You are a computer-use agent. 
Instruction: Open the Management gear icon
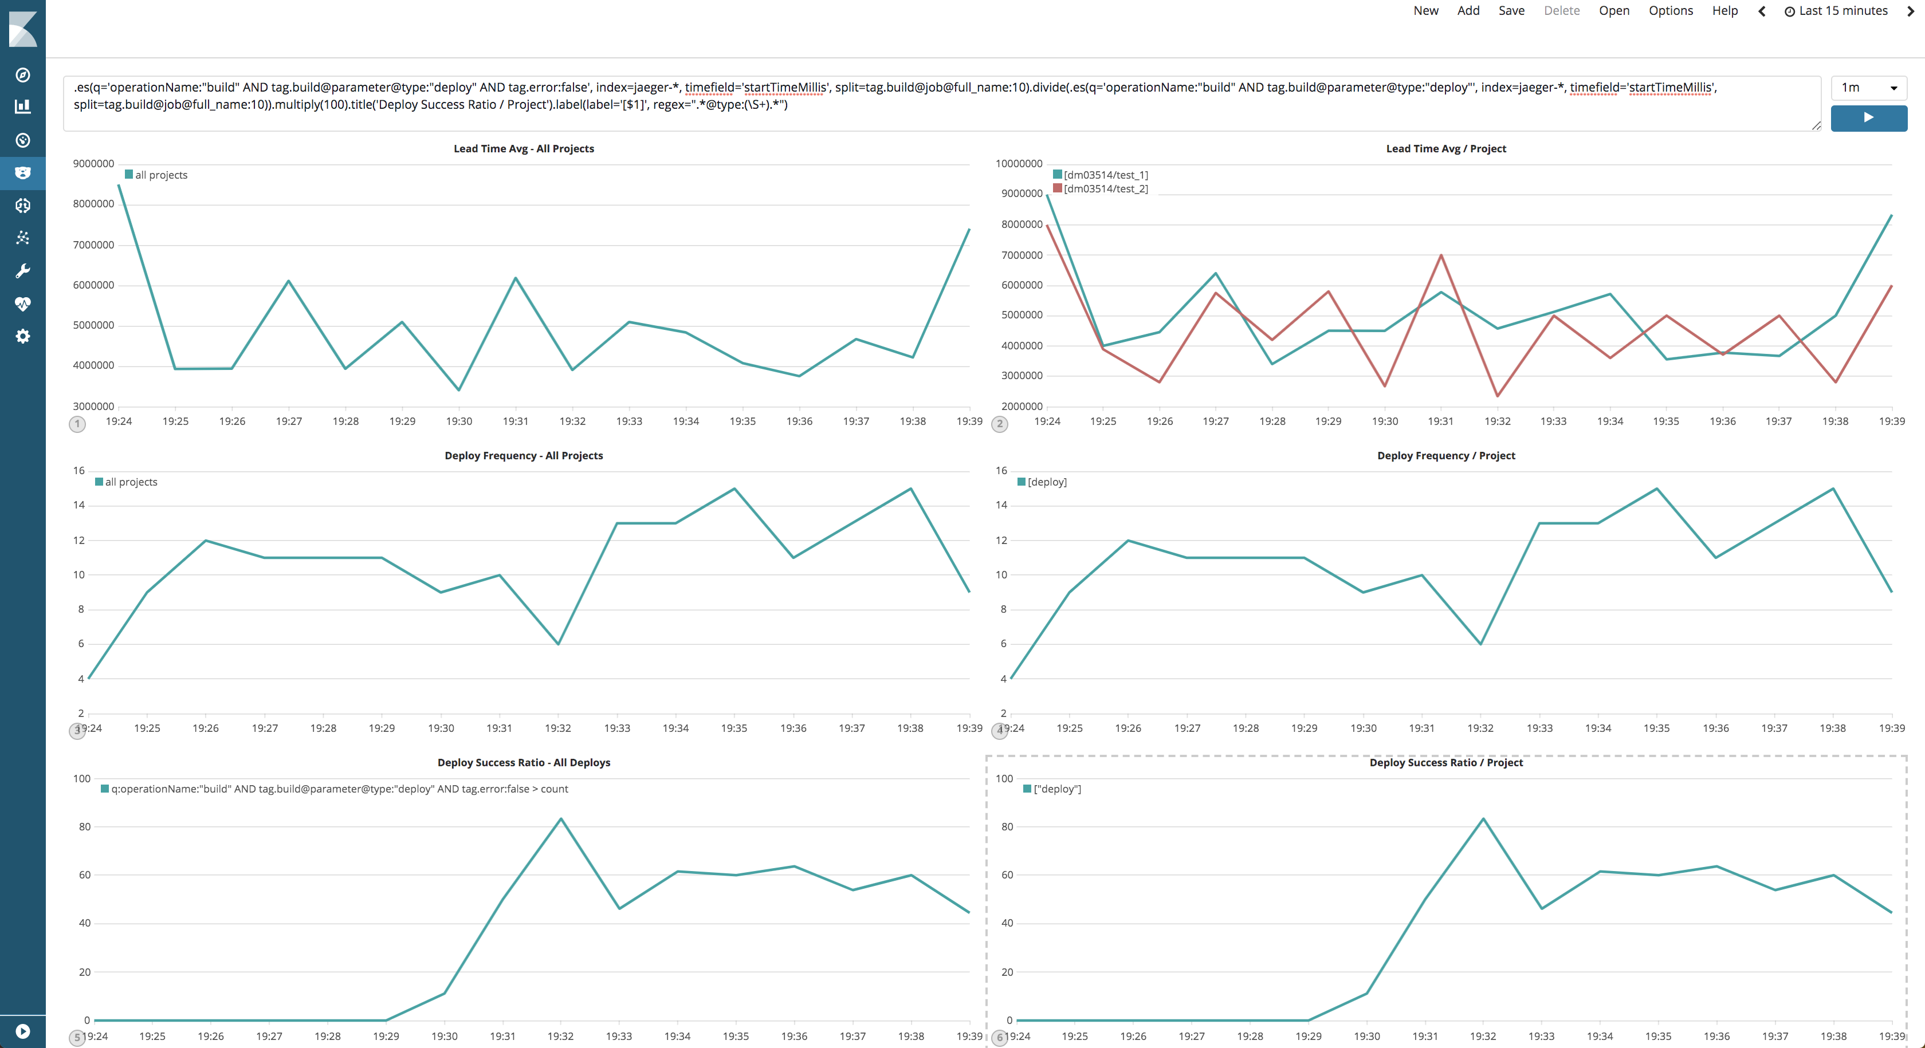pos(22,336)
